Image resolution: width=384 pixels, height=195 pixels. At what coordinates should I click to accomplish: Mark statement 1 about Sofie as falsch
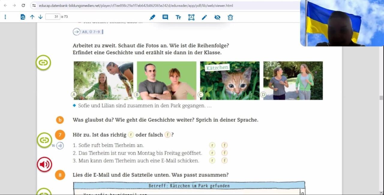pos(224,145)
